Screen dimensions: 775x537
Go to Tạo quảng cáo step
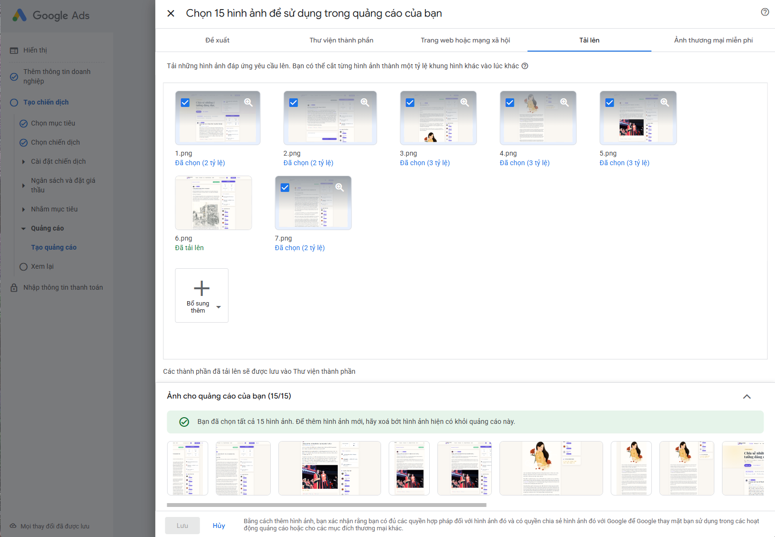[x=54, y=247]
